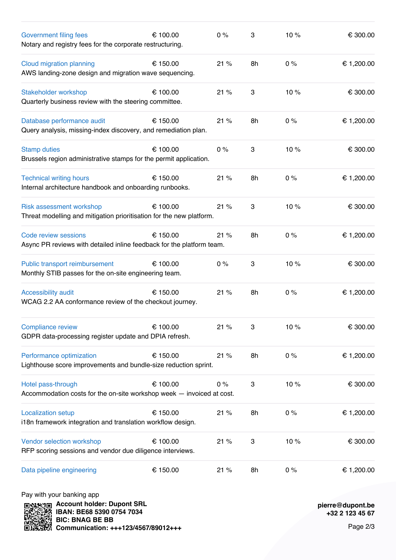Click the Cloud migration planning link
The image size is (396, 560).
(x=58, y=64)
